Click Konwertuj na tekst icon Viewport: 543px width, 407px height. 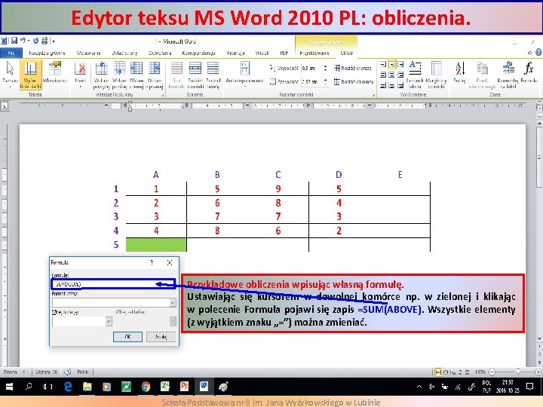tap(508, 68)
